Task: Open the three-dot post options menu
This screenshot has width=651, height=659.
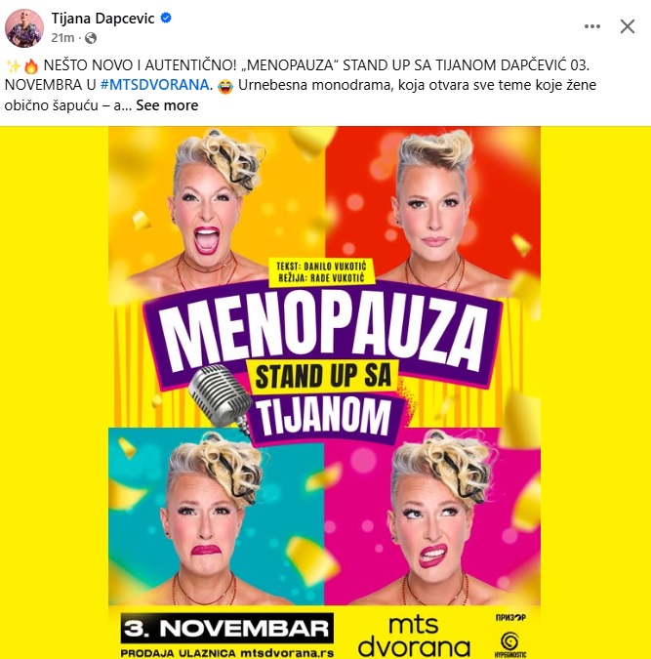Action: [592, 26]
